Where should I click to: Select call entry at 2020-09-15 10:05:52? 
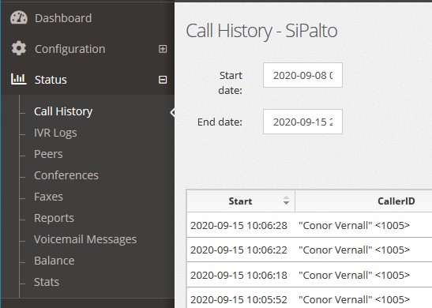pyautogui.click(x=239, y=299)
